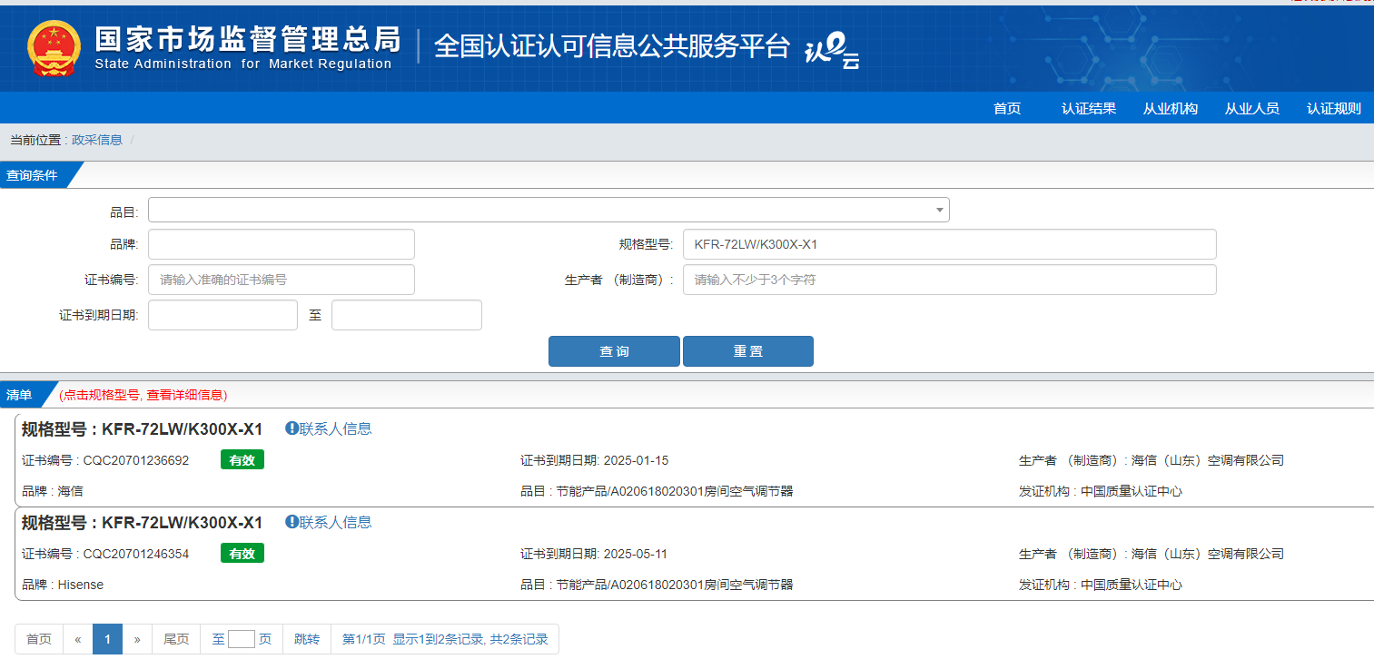1374x669 pixels.
Task: Click the text 证书到期日期: 2025-05-11
Action: point(594,554)
